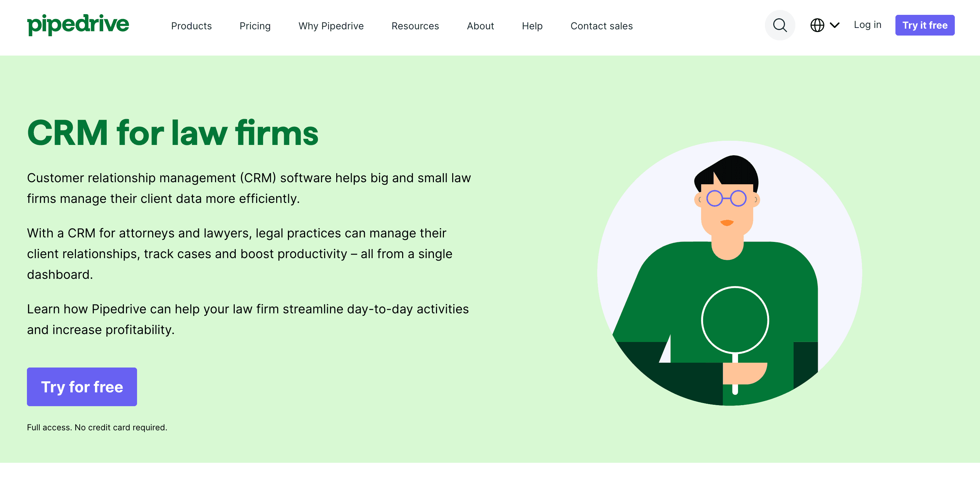Click the Log in link

pos(868,25)
